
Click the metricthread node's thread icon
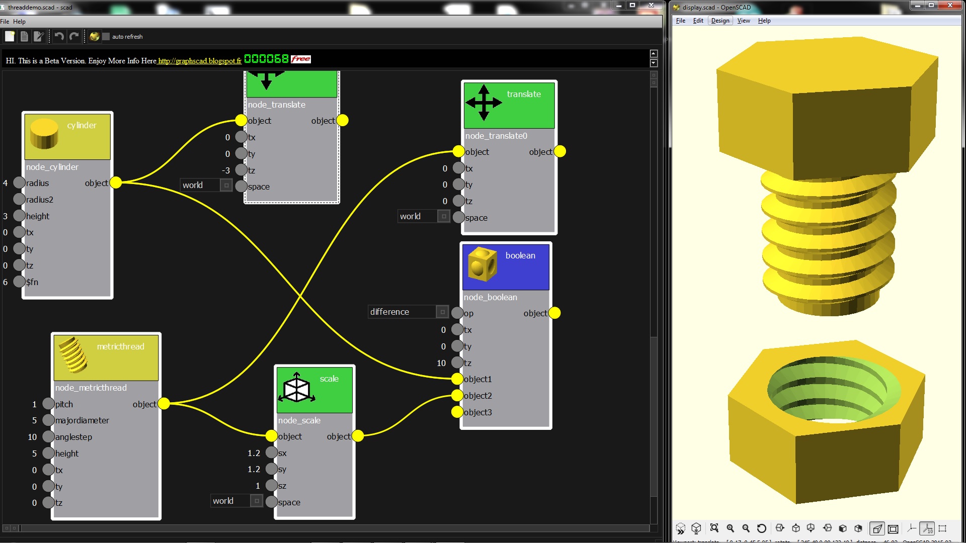coord(73,355)
